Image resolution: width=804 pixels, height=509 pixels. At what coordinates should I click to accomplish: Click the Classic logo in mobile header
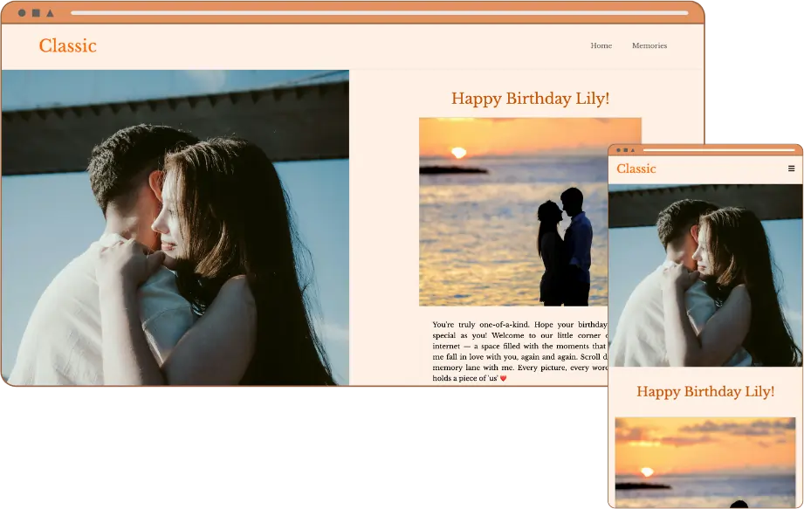click(x=636, y=169)
